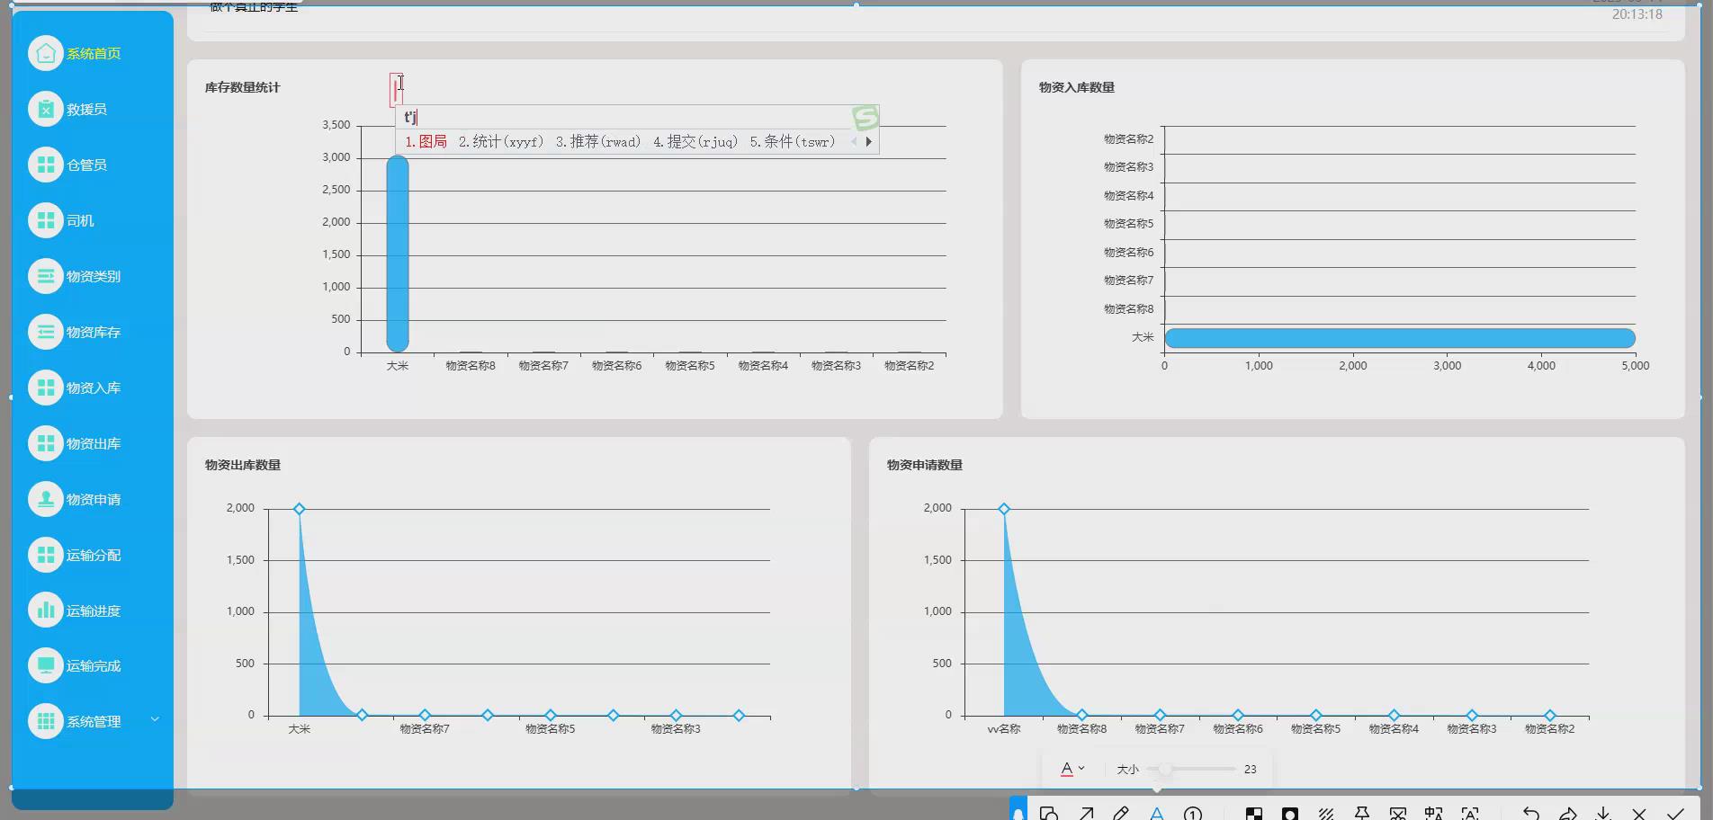Confirm the screenshot with checkmark icon
Viewport: 1713px width, 820px height.
[x=1675, y=813]
